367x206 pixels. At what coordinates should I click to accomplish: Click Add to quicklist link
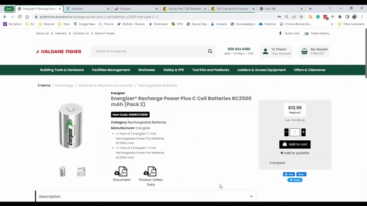coord(295,153)
